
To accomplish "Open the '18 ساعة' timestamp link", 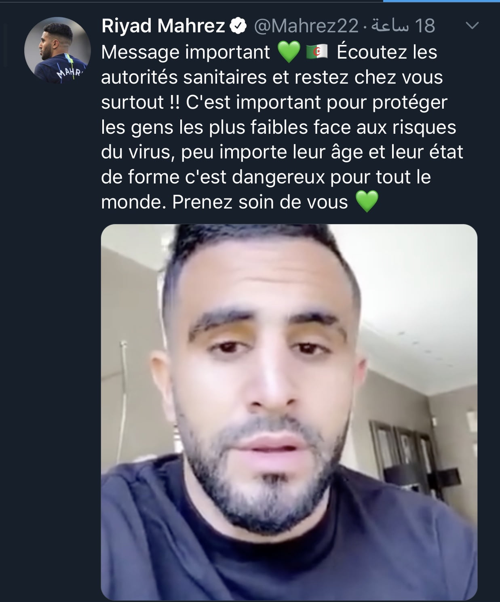I will pyautogui.click(x=403, y=26).
